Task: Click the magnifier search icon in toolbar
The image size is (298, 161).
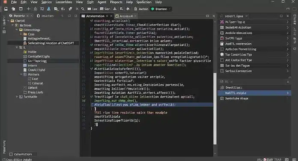Action: [83, 9]
